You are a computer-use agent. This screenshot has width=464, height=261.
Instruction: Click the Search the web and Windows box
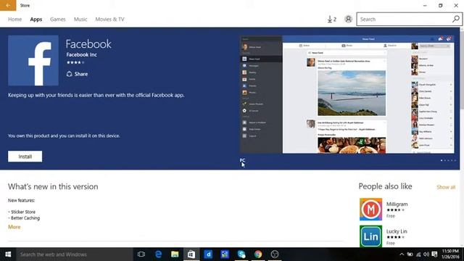coord(75,254)
